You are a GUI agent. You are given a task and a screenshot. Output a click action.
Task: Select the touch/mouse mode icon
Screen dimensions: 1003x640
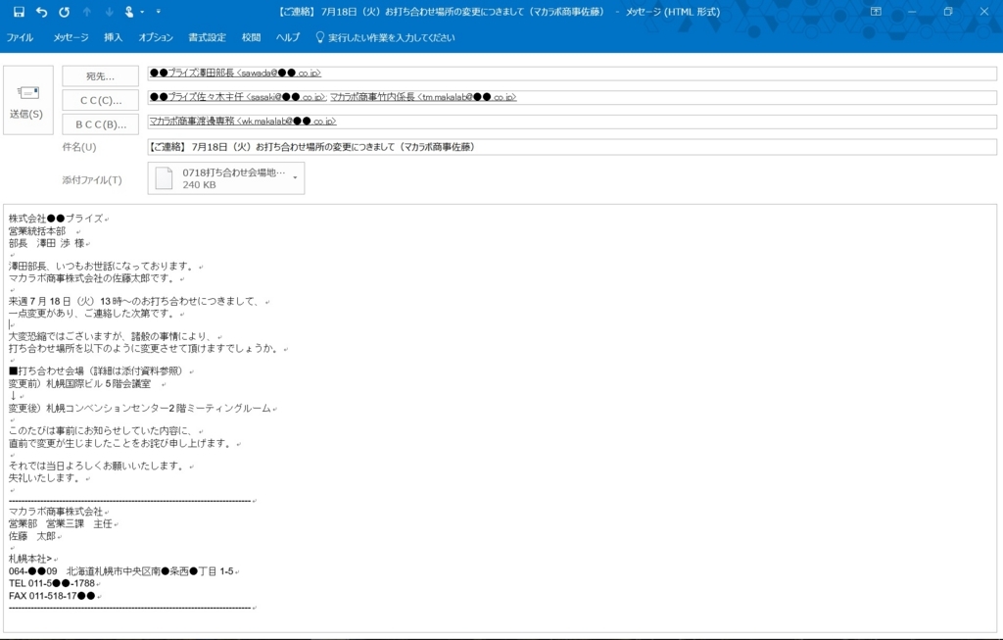[127, 11]
